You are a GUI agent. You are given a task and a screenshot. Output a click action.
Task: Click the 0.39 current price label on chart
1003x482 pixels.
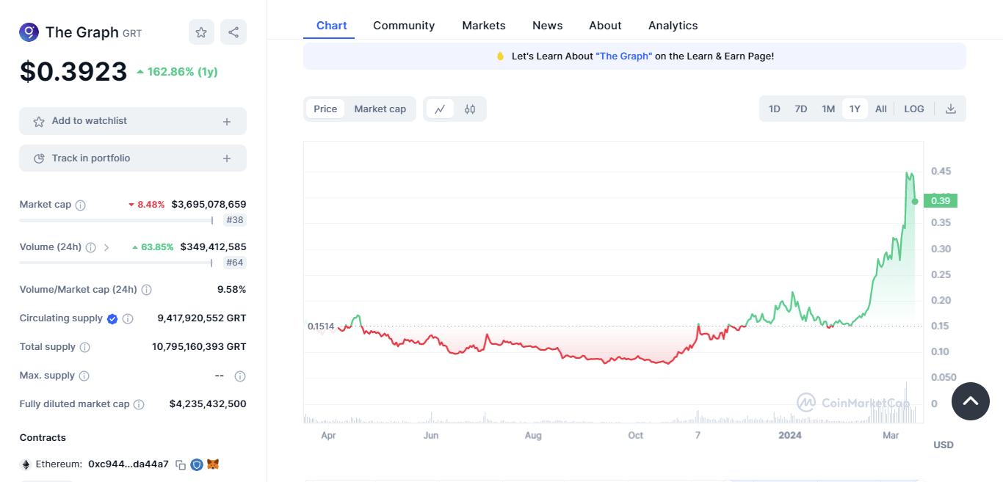(x=941, y=201)
